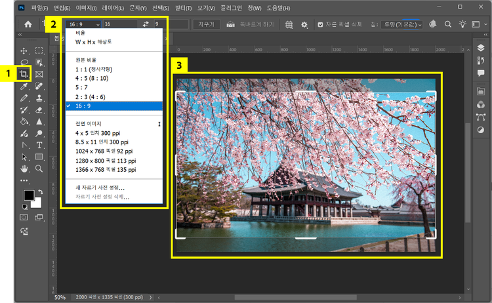Image resolution: width=492 pixels, height=303 pixels.
Task: Click the crop overlay grid options icon
Action: tap(289, 24)
